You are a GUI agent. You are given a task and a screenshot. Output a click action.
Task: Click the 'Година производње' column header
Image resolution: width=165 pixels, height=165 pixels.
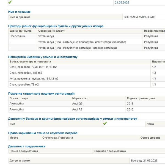pyautogui.click(x=141, y=98)
